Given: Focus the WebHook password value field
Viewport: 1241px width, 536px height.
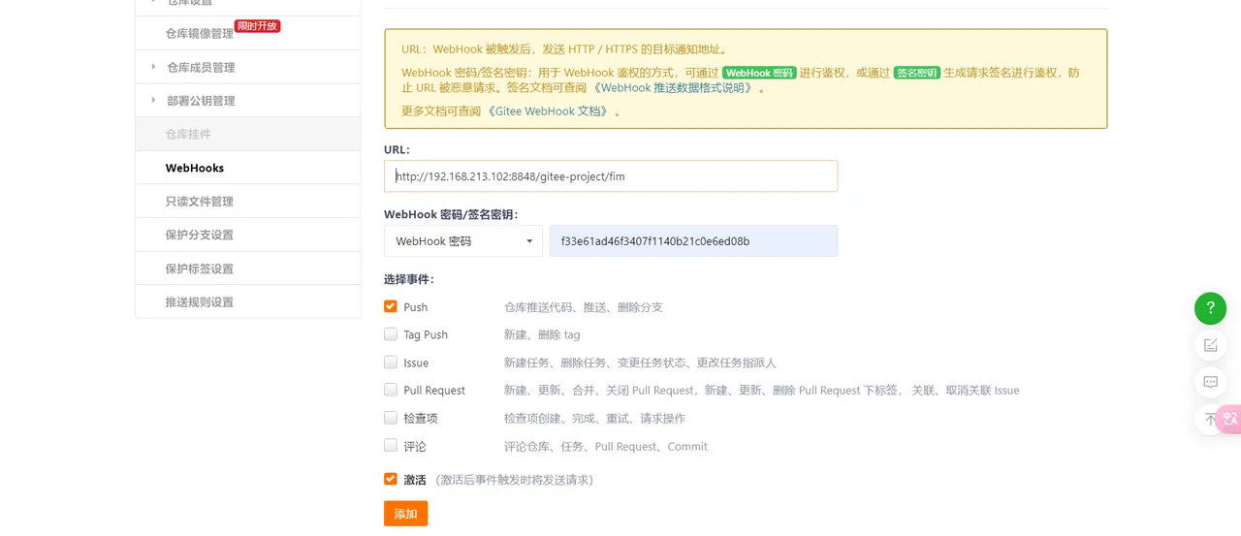Looking at the screenshot, I should tap(693, 241).
